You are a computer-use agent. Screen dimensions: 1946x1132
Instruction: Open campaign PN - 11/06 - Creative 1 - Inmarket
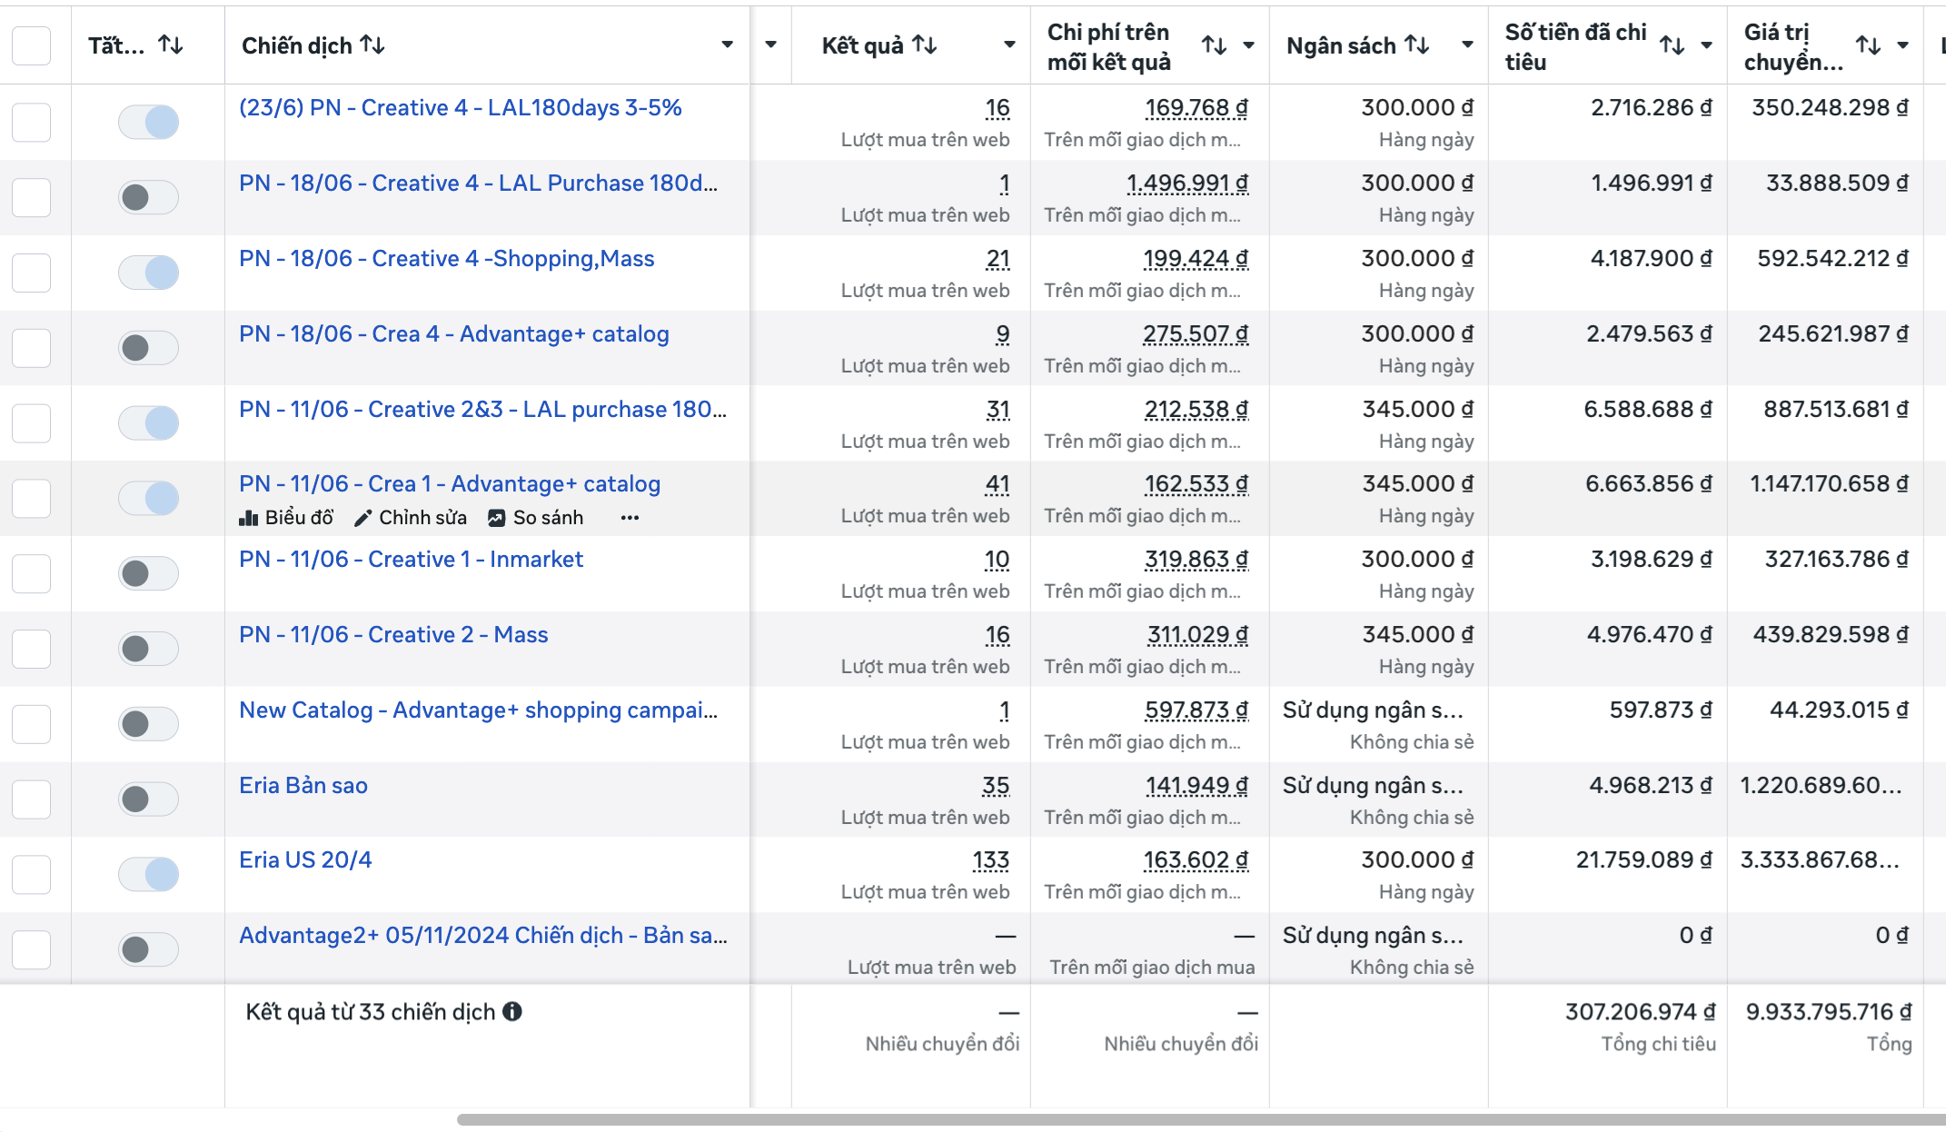tap(411, 559)
